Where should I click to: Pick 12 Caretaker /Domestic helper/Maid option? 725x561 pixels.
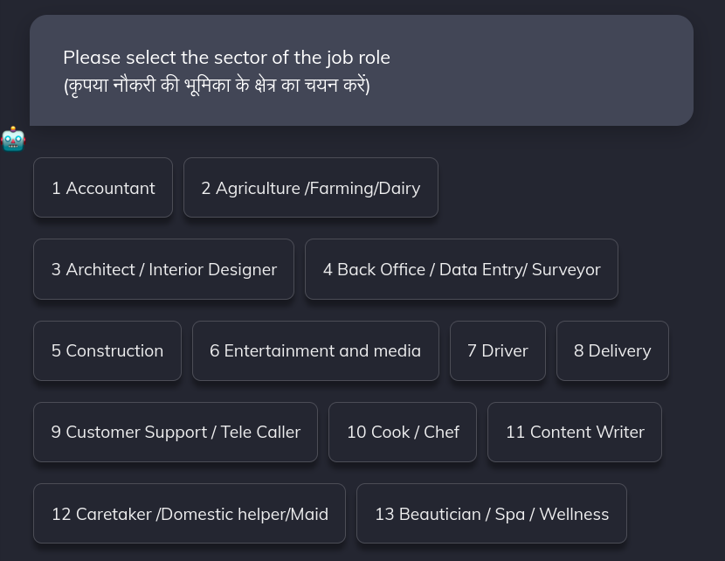pos(190,513)
